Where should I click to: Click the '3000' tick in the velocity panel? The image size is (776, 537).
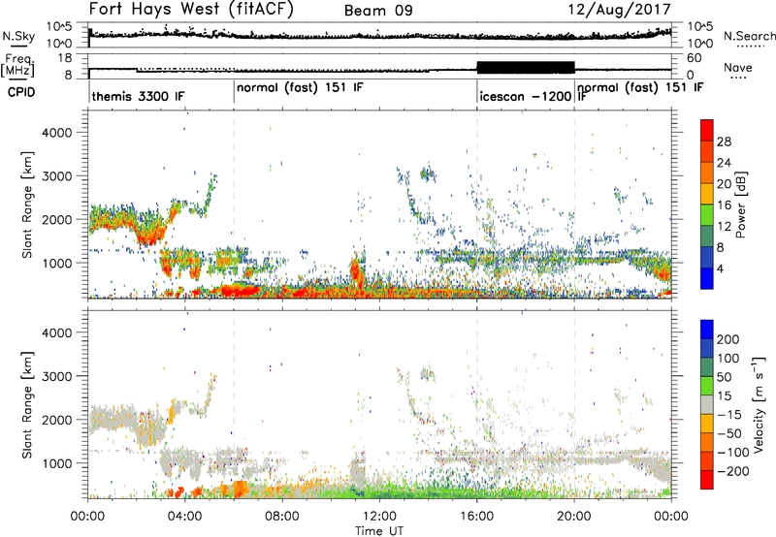(x=56, y=376)
